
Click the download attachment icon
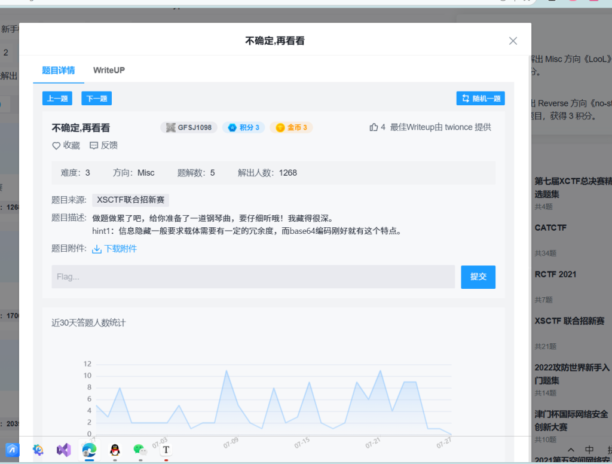click(x=97, y=249)
